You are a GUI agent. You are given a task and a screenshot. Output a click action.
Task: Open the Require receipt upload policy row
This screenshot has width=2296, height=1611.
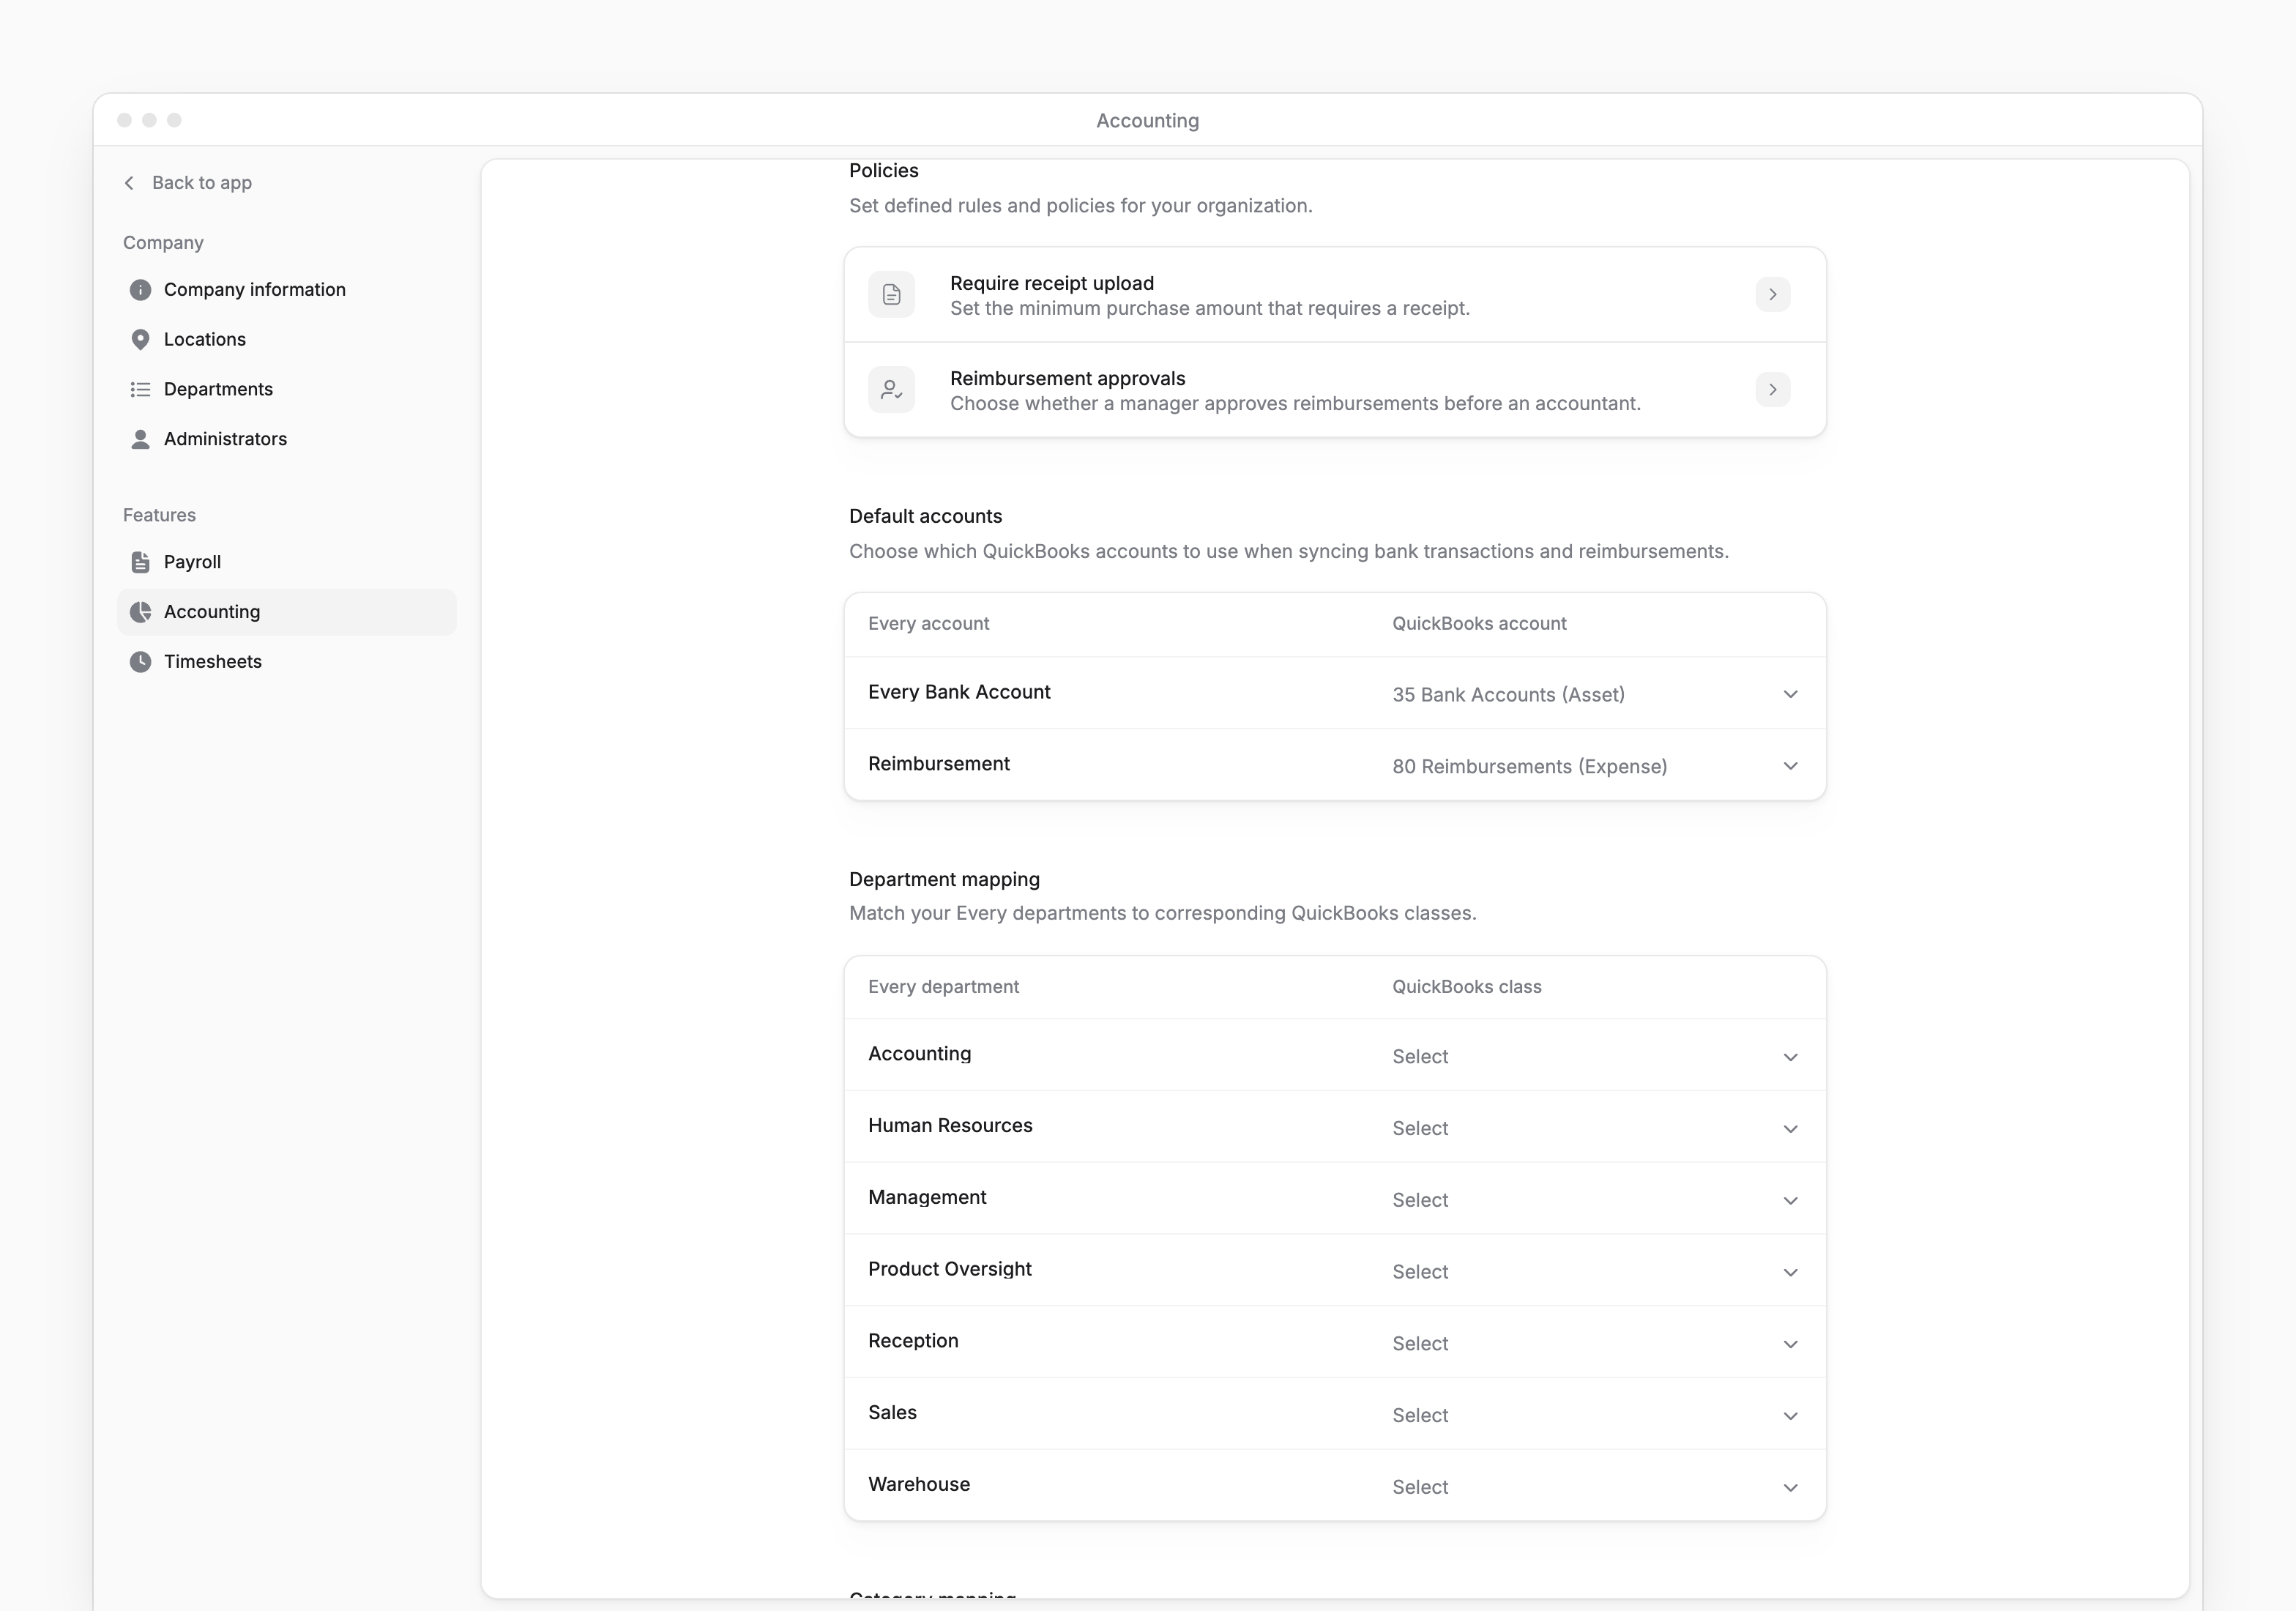[1335, 295]
